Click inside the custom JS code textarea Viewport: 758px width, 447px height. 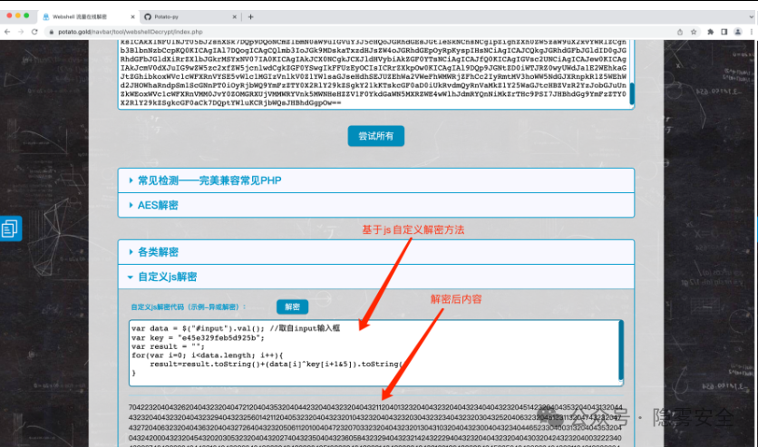[x=375, y=353]
